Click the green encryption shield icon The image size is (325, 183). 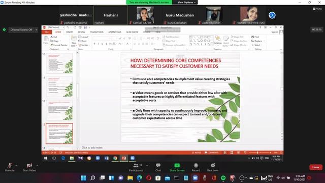coord(4,29)
